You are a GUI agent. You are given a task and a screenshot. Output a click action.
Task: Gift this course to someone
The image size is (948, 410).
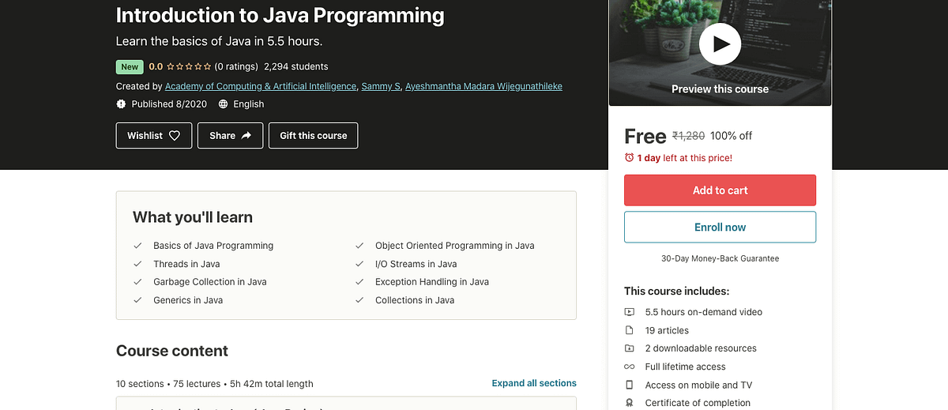(x=314, y=136)
